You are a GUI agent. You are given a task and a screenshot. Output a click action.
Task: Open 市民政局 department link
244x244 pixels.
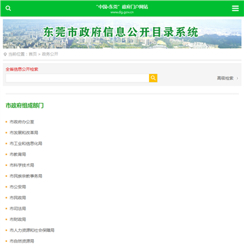18,198
